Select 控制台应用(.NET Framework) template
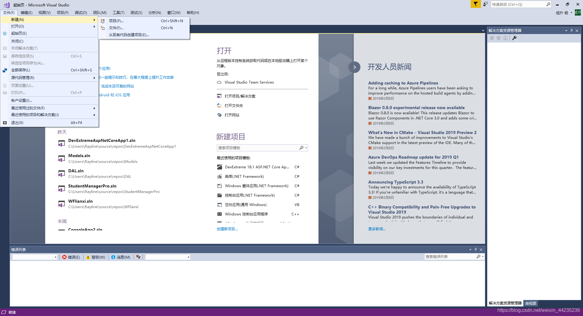Image resolution: width=583 pixels, height=316 pixels. [258, 195]
